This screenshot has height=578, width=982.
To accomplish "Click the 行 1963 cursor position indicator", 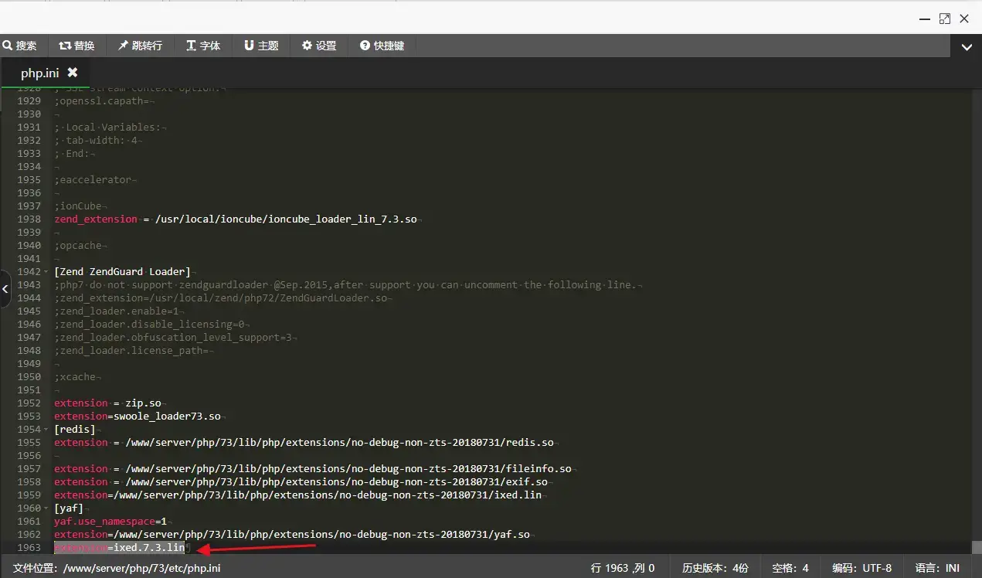I will [623, 568].
